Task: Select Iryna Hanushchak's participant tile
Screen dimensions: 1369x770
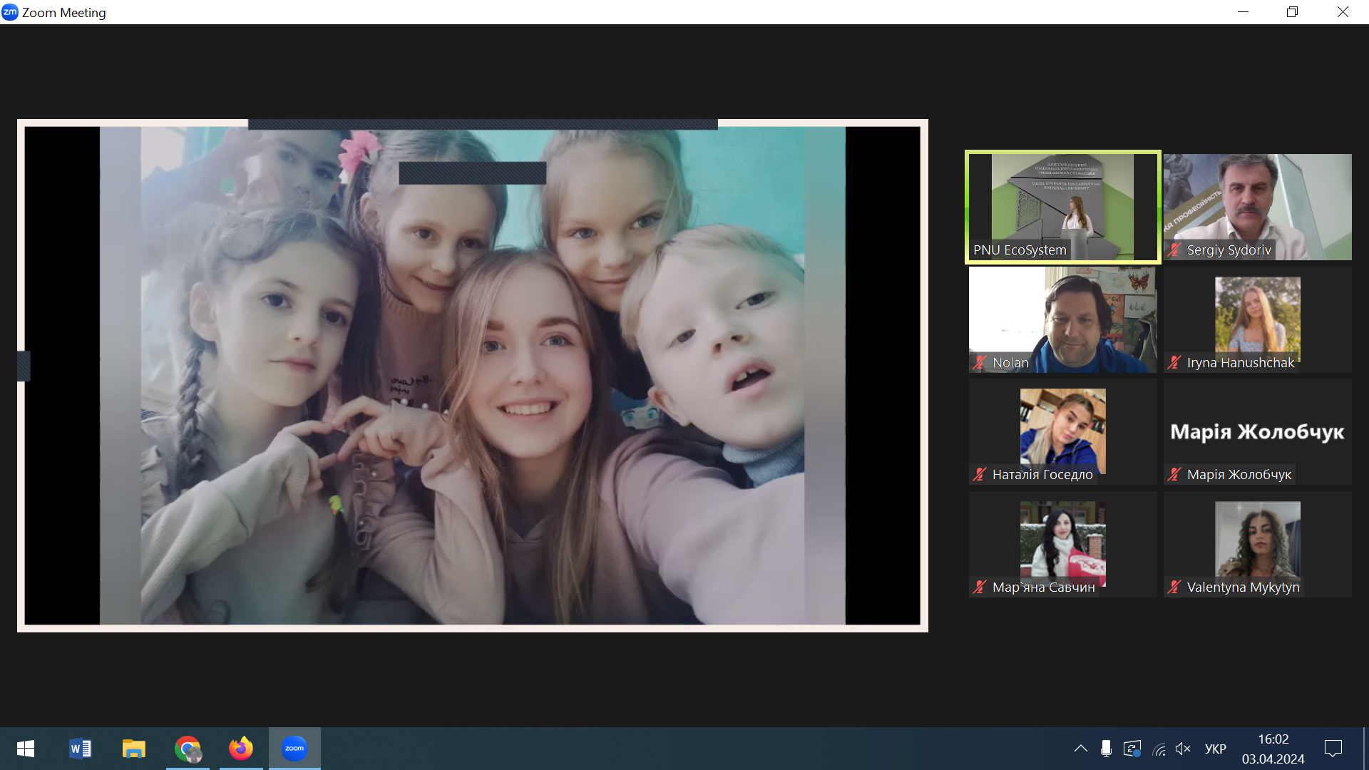Action: pos(1257,319)
